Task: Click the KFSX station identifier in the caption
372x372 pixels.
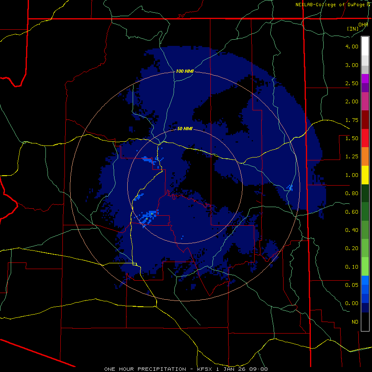Action: tap(205, 369)
